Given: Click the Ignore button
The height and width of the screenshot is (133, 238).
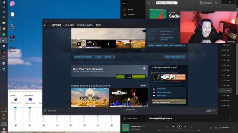Looking at the screenshot, I should click(108, 57).
